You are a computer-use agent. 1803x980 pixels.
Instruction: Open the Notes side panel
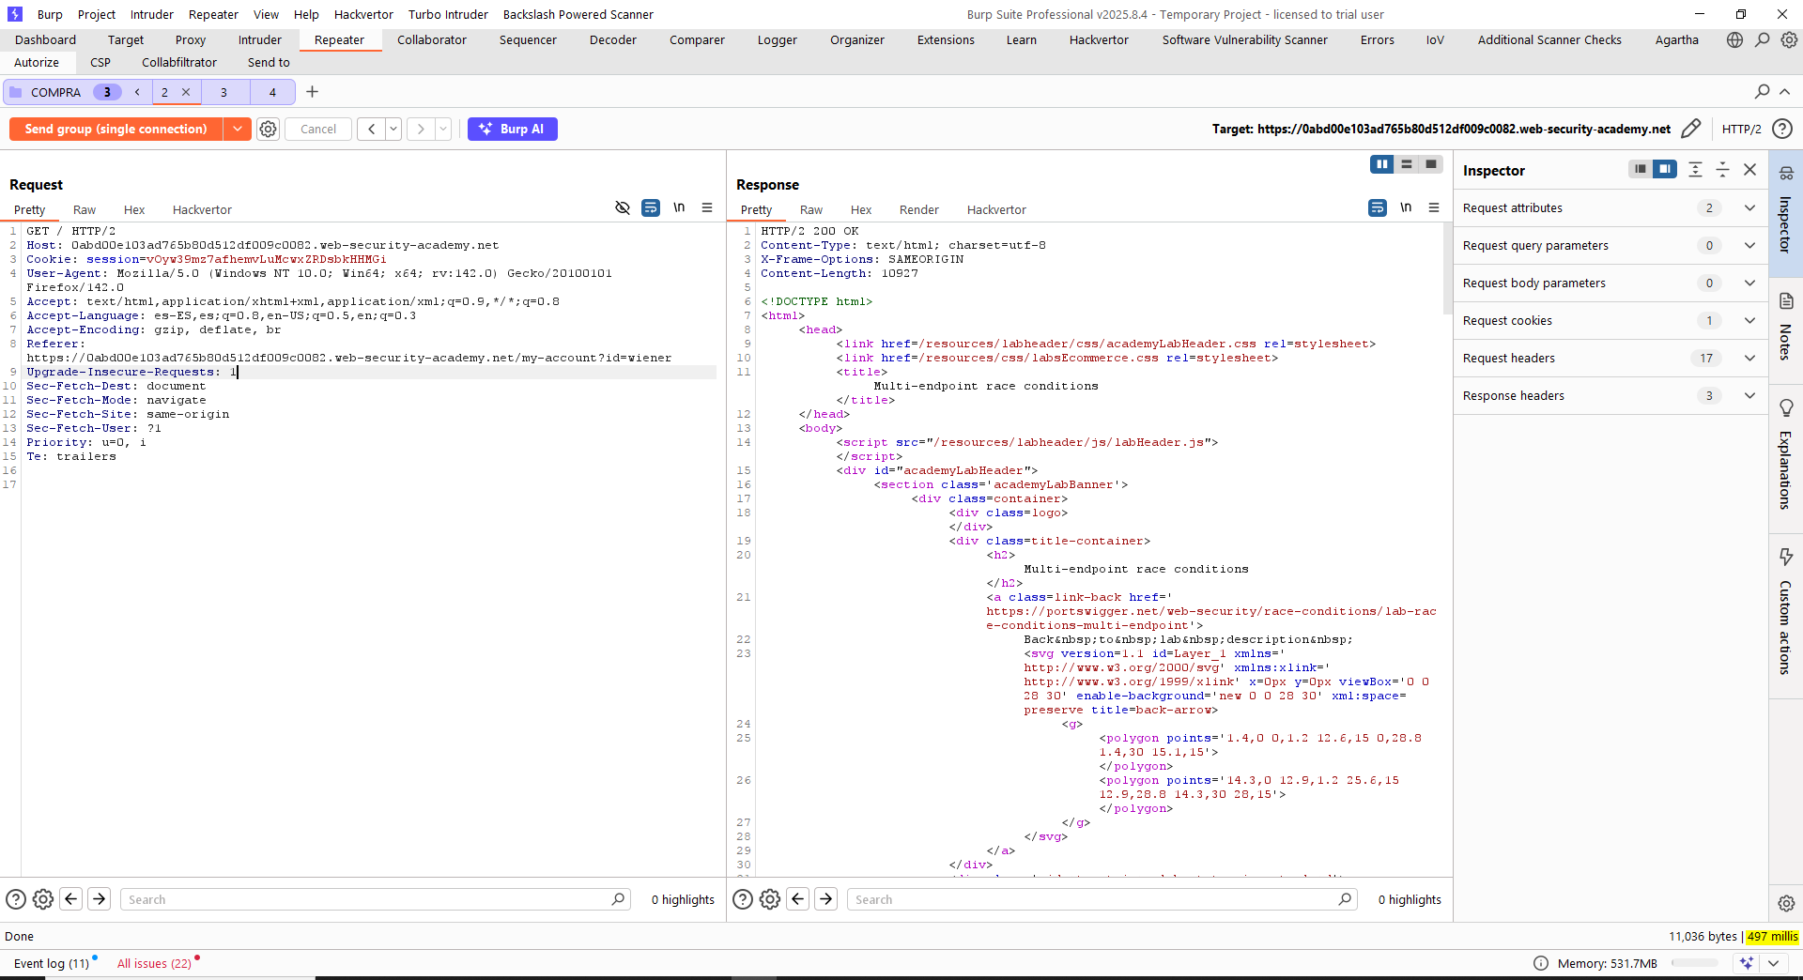click(1785, 327)
